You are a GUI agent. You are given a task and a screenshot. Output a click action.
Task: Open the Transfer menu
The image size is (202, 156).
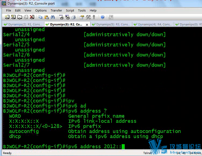click(x=56, y=10)
